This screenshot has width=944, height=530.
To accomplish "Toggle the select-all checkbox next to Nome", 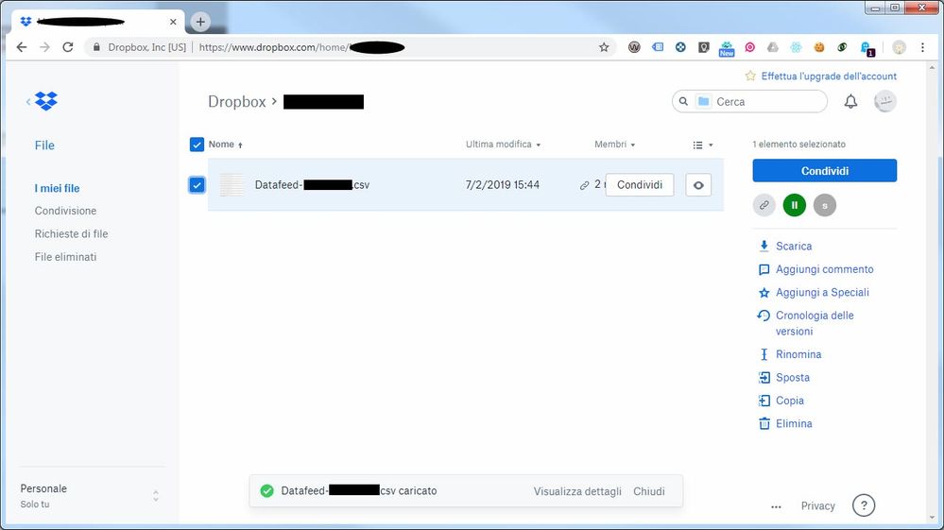I will click(x=197, y=145).
